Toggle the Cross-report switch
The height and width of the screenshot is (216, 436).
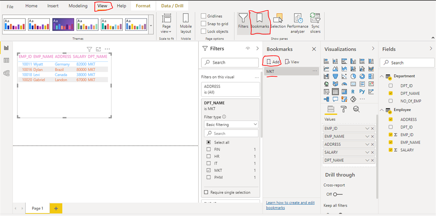338,194
